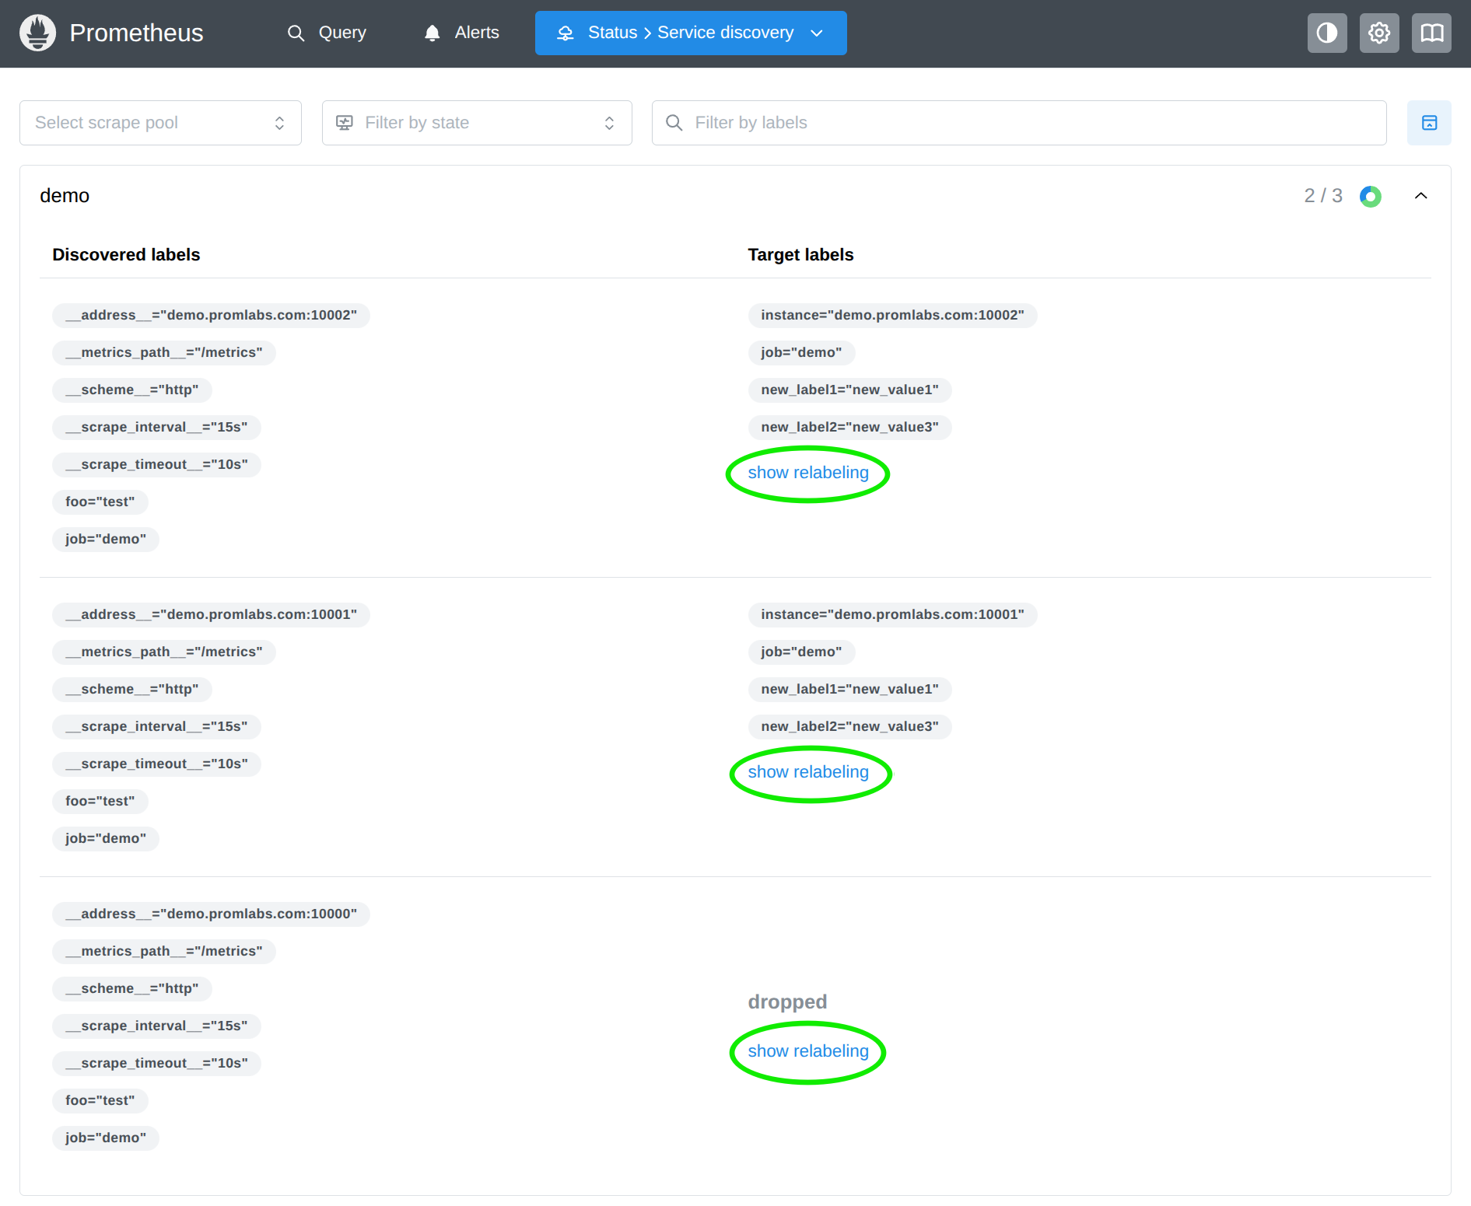
Task: Toggle dark mode with the contrast icon
Action: coord(1326,33)
